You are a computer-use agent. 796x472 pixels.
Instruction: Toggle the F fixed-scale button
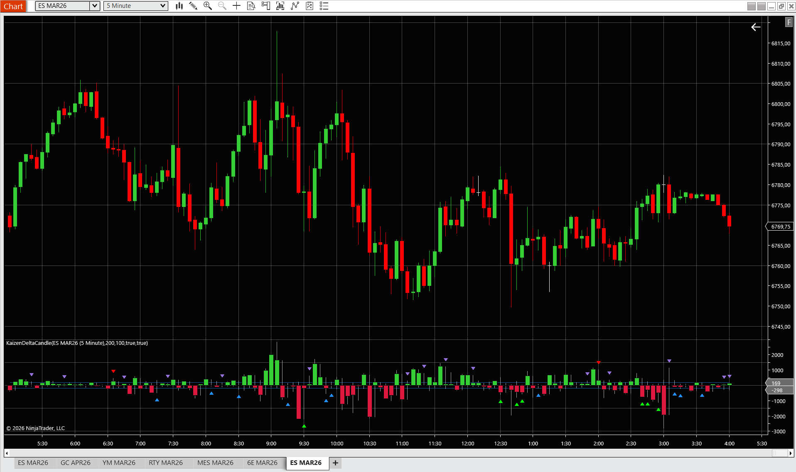pyautogui.click(x=789, y=22)
